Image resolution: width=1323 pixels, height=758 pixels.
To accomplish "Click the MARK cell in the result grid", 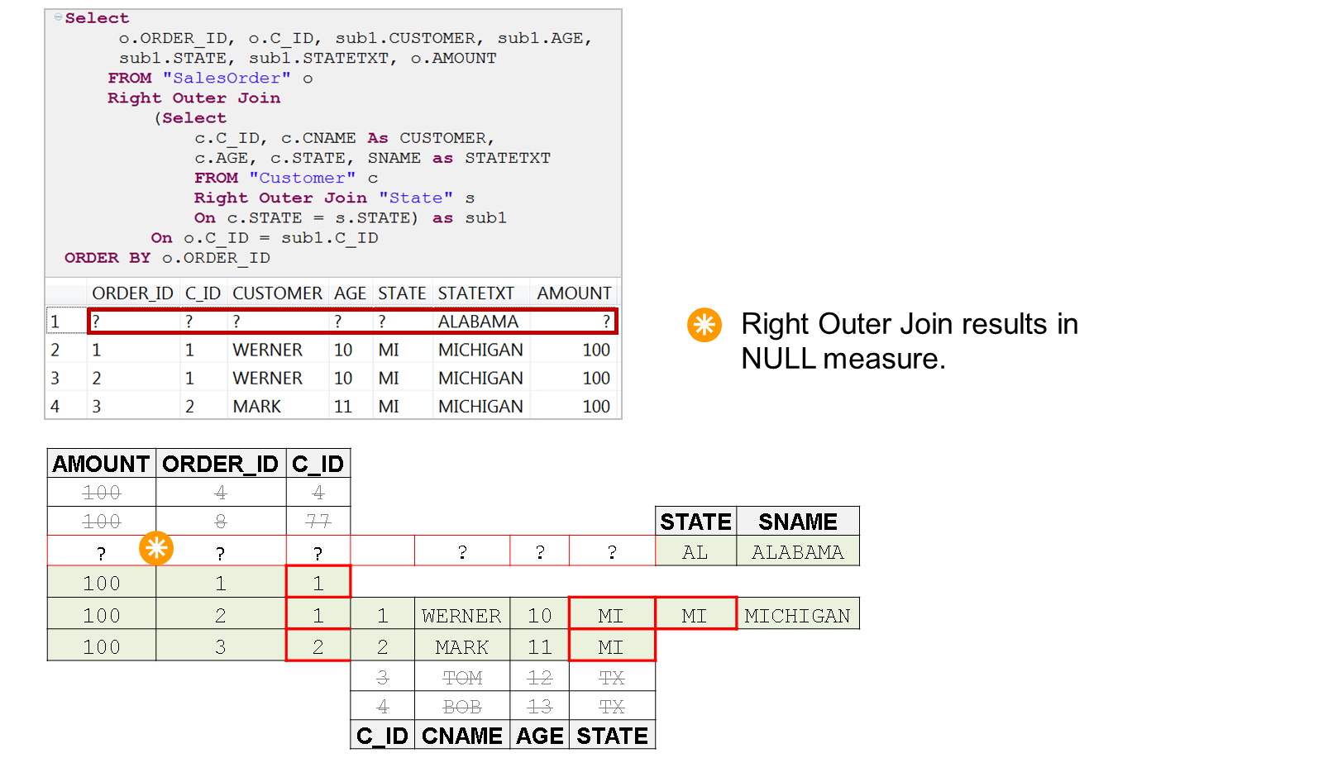I will pos(257,407).
